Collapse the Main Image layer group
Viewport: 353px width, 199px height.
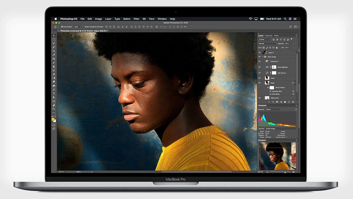click(263, 57)
